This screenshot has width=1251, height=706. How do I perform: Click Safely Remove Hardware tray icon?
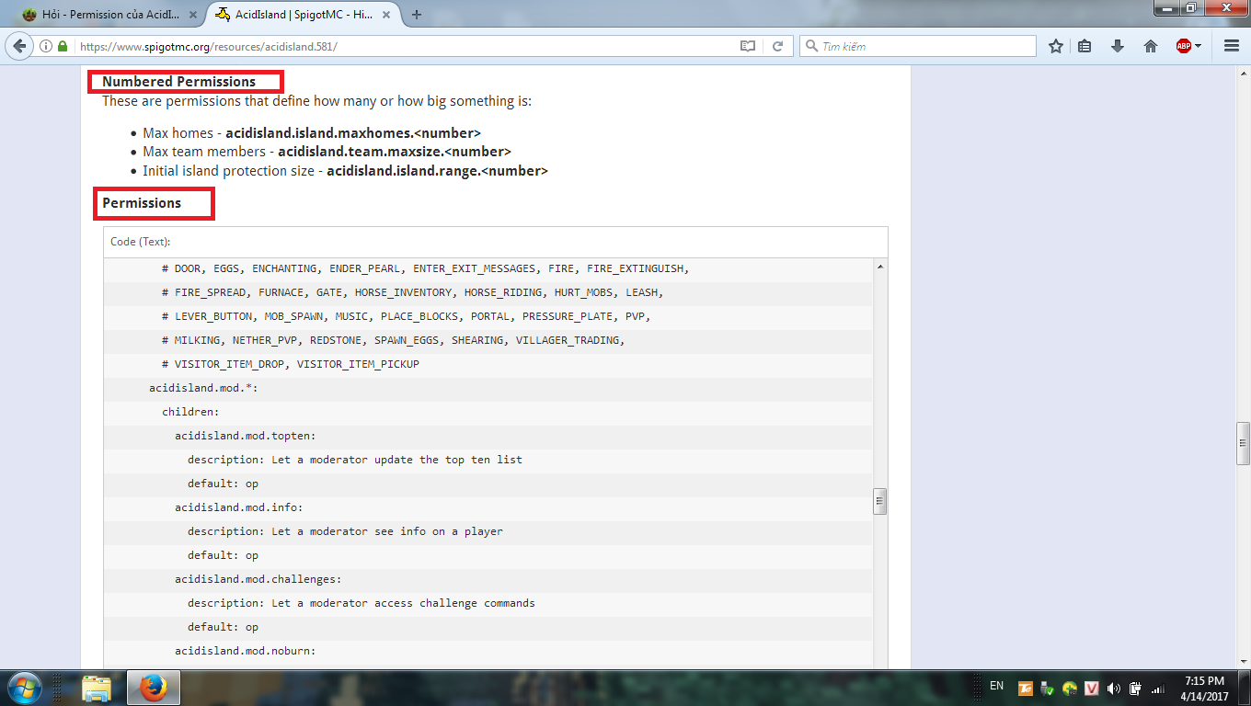1048,688
